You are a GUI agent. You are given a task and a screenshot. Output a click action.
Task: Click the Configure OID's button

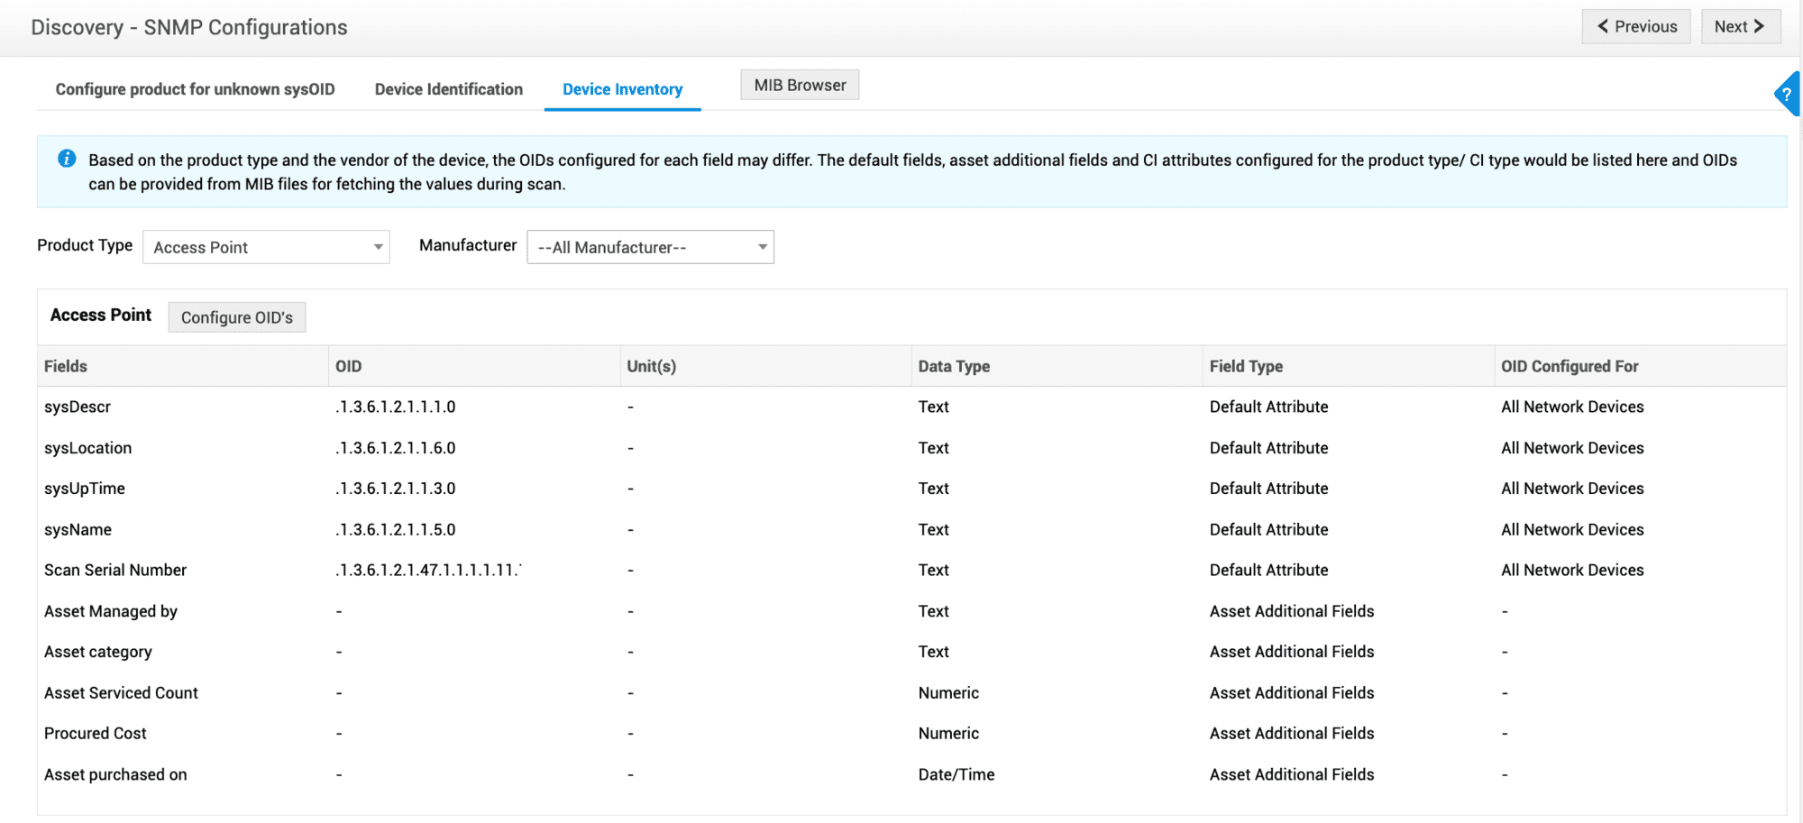pyautogui.click(x=236, y=317)
